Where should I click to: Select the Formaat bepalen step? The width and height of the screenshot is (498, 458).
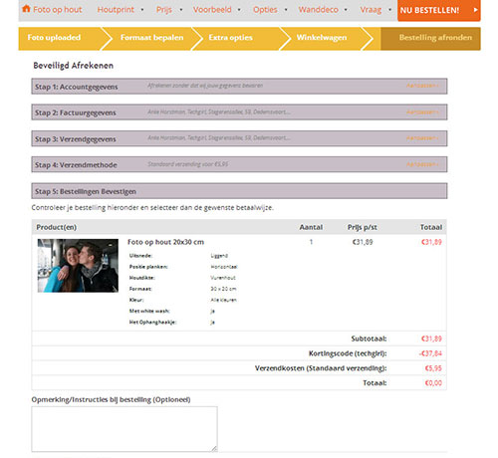click(151, 38)
